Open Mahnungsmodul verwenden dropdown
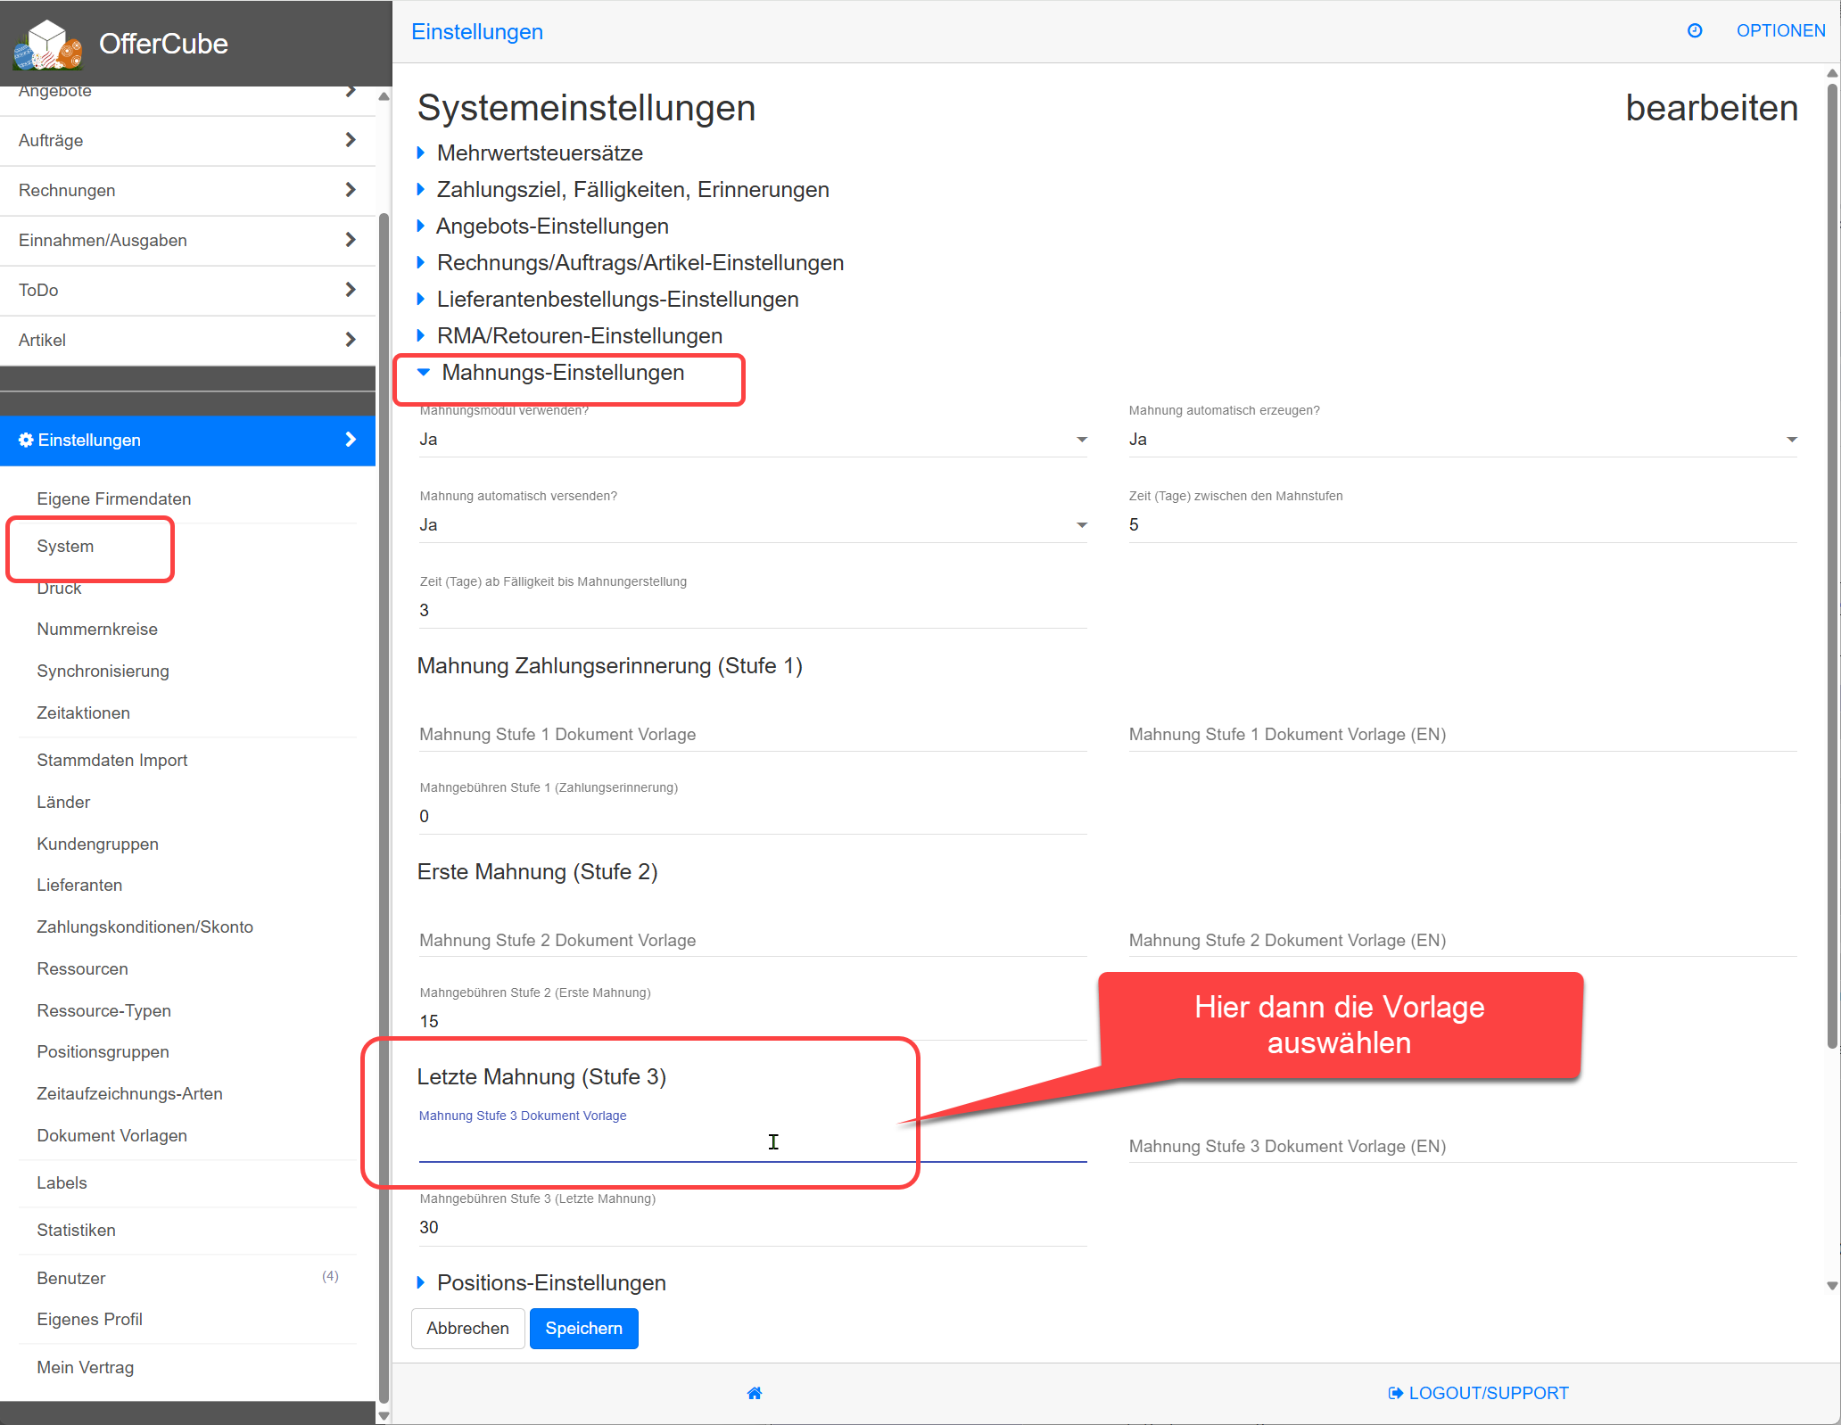The width and height of the screenshot is (1841, 1425). [x=753, y=440]
